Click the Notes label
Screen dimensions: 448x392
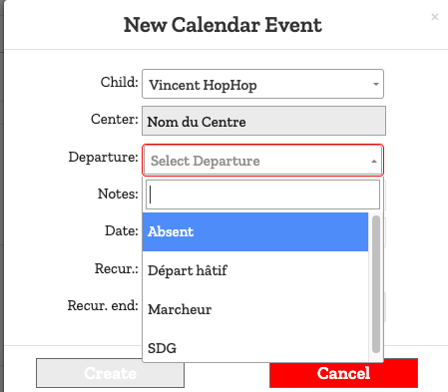pos(118,194)
